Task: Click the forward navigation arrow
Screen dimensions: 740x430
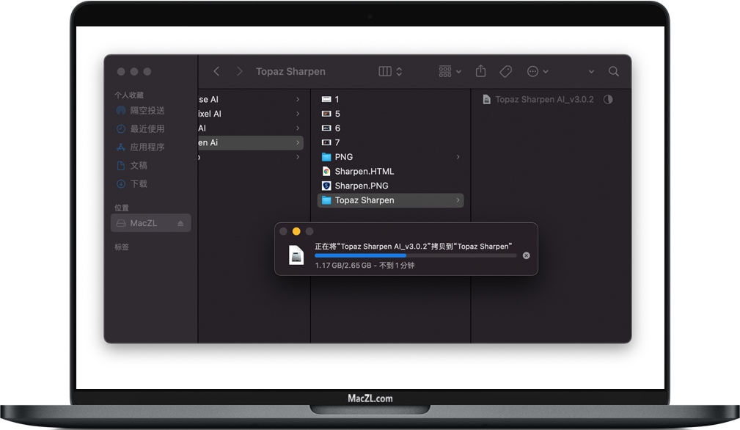Action: [239, 71]
